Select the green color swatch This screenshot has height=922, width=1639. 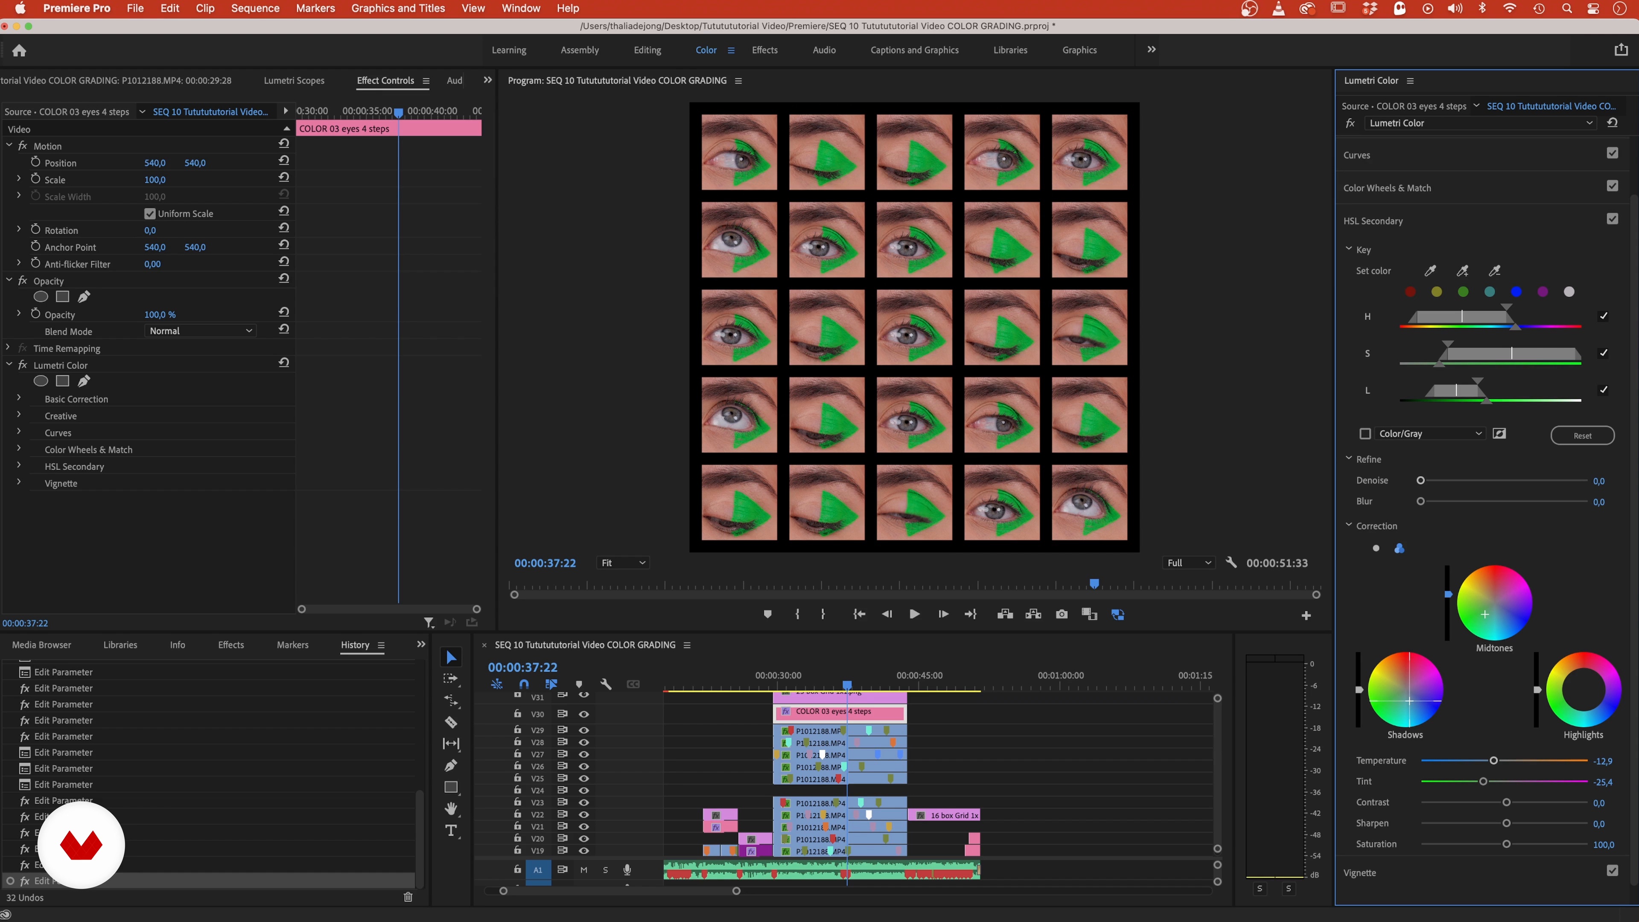tap(1464, 292)
